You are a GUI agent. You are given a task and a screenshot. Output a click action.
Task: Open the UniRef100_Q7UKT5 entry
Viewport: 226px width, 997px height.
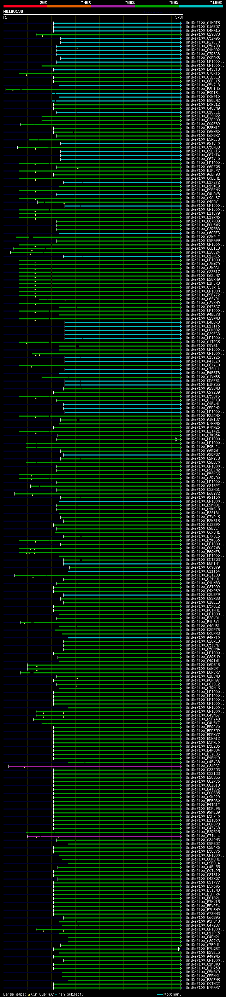pos(202,74)
